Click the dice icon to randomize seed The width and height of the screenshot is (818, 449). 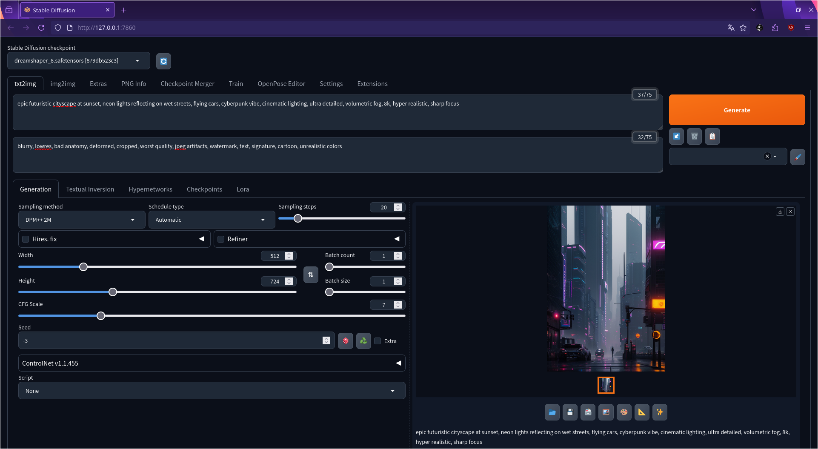[346, 341]
